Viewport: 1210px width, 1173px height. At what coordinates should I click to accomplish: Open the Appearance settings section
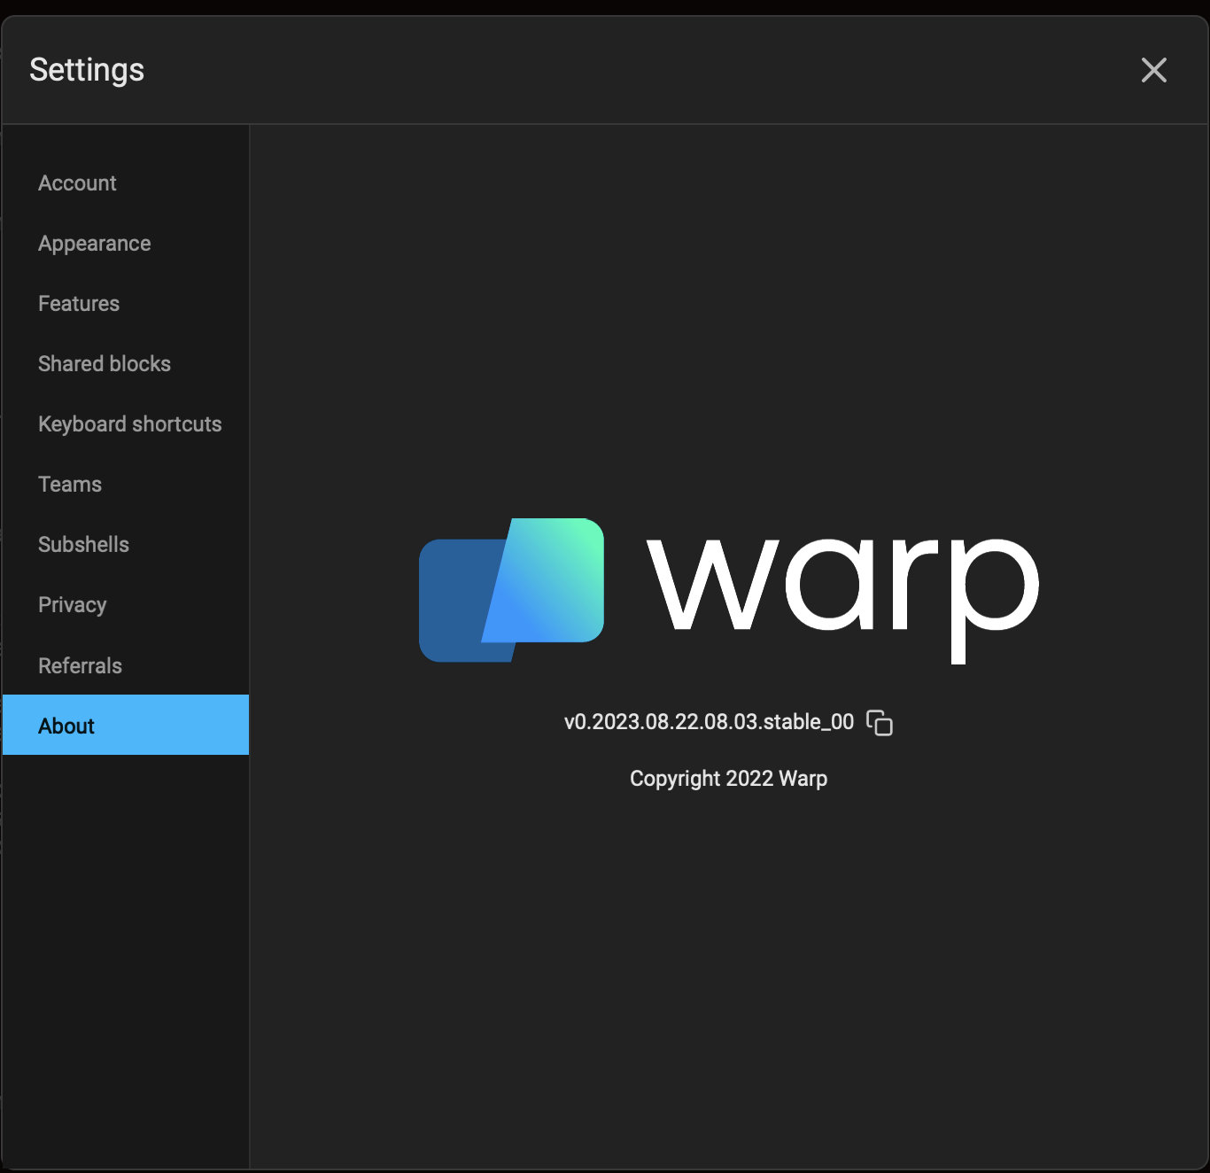(94, 243)
